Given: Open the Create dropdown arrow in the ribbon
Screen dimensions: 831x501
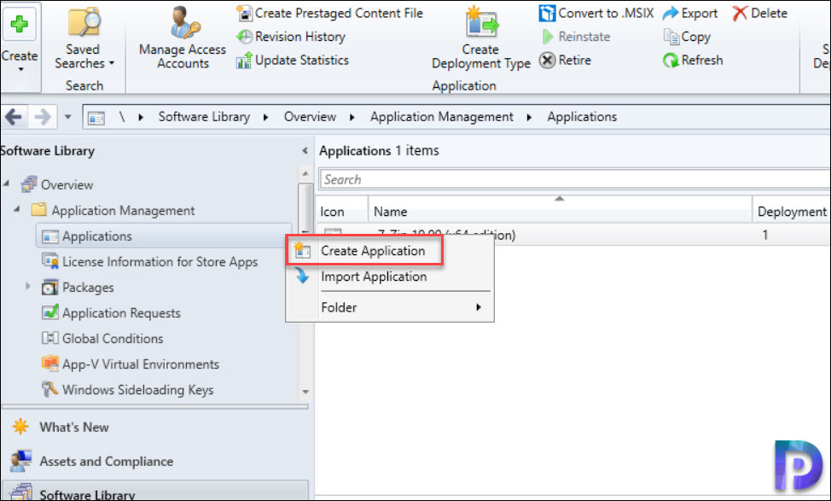Looking at the screenshot, I should 20,69.
